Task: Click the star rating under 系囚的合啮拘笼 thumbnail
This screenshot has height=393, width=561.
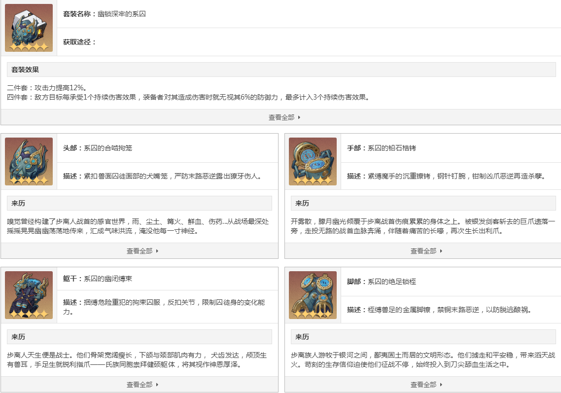Action: click(x=28, y=181)
